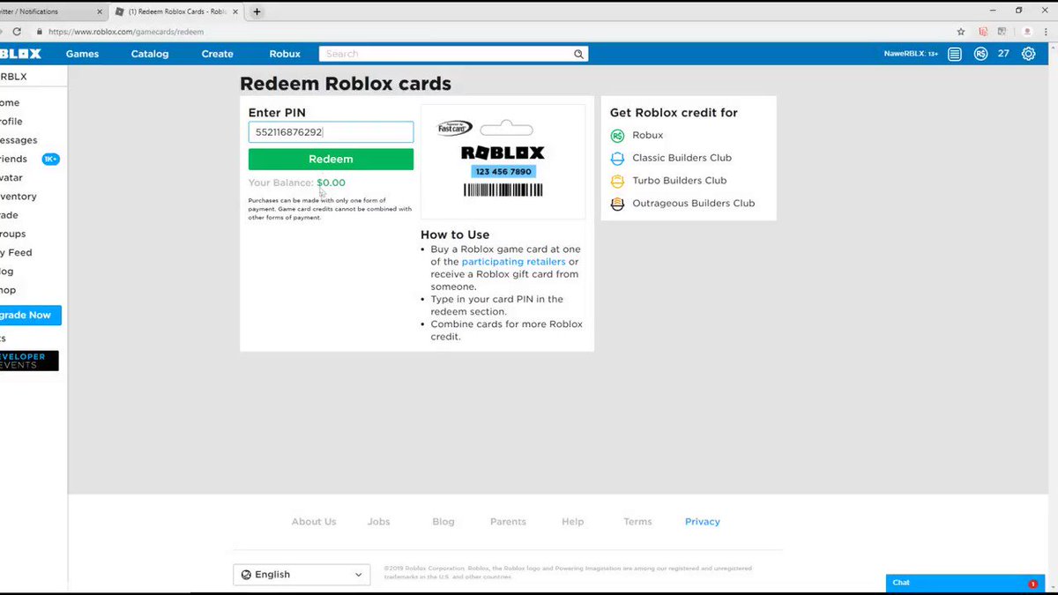Open About Us footer link
The width and height of the screenshot is (1058, 595).
click(x=314, y=522)
